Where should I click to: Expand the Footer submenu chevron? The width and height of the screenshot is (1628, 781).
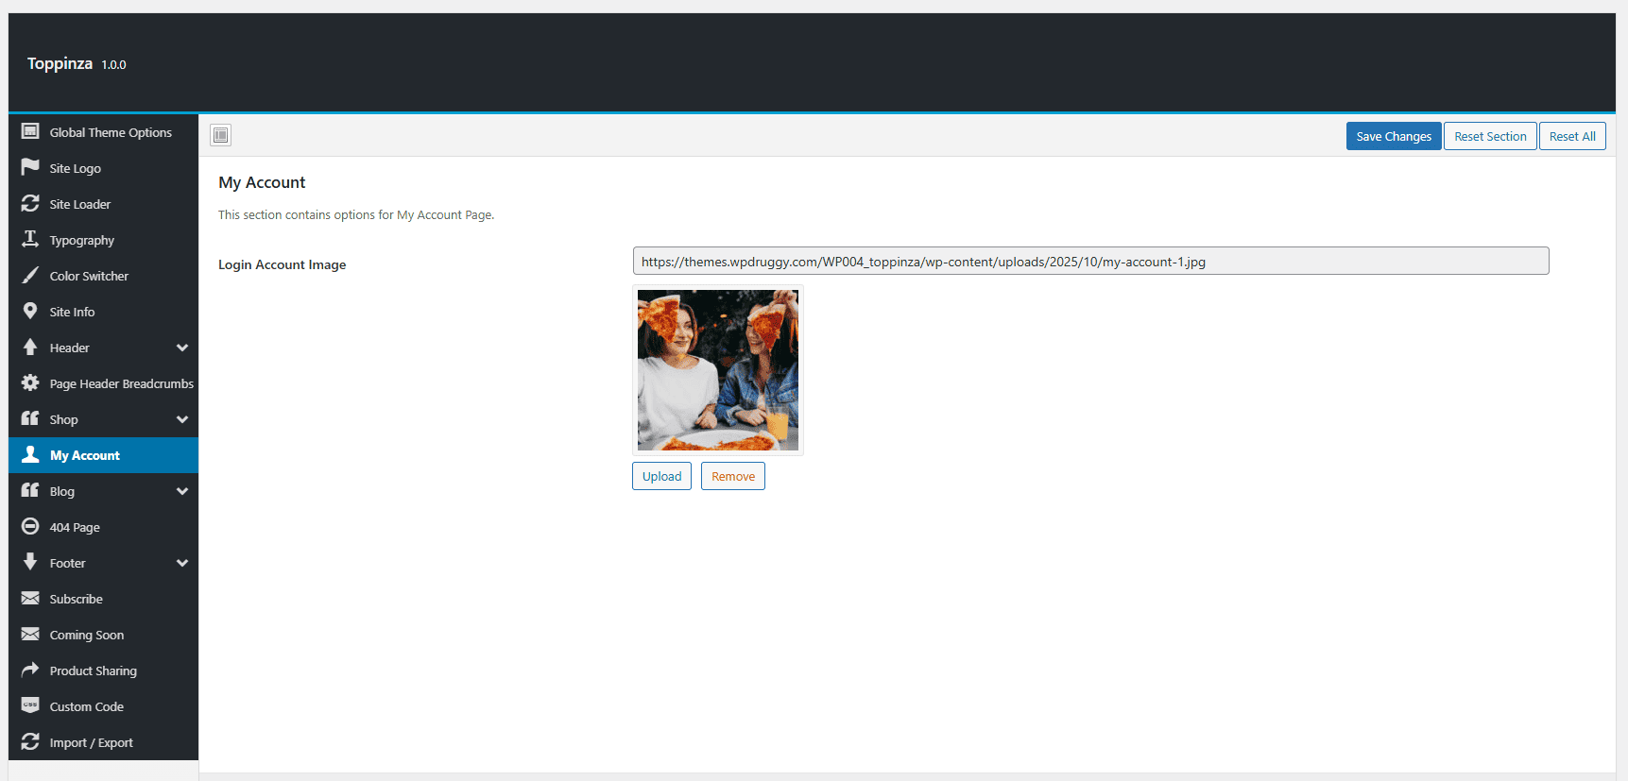click(182, 563)
